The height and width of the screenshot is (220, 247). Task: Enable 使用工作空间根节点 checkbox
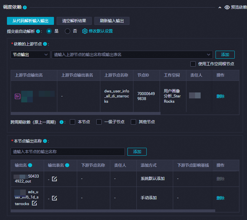[193, 64]
